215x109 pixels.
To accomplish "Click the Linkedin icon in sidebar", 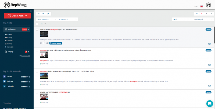I will pos(4,86).
